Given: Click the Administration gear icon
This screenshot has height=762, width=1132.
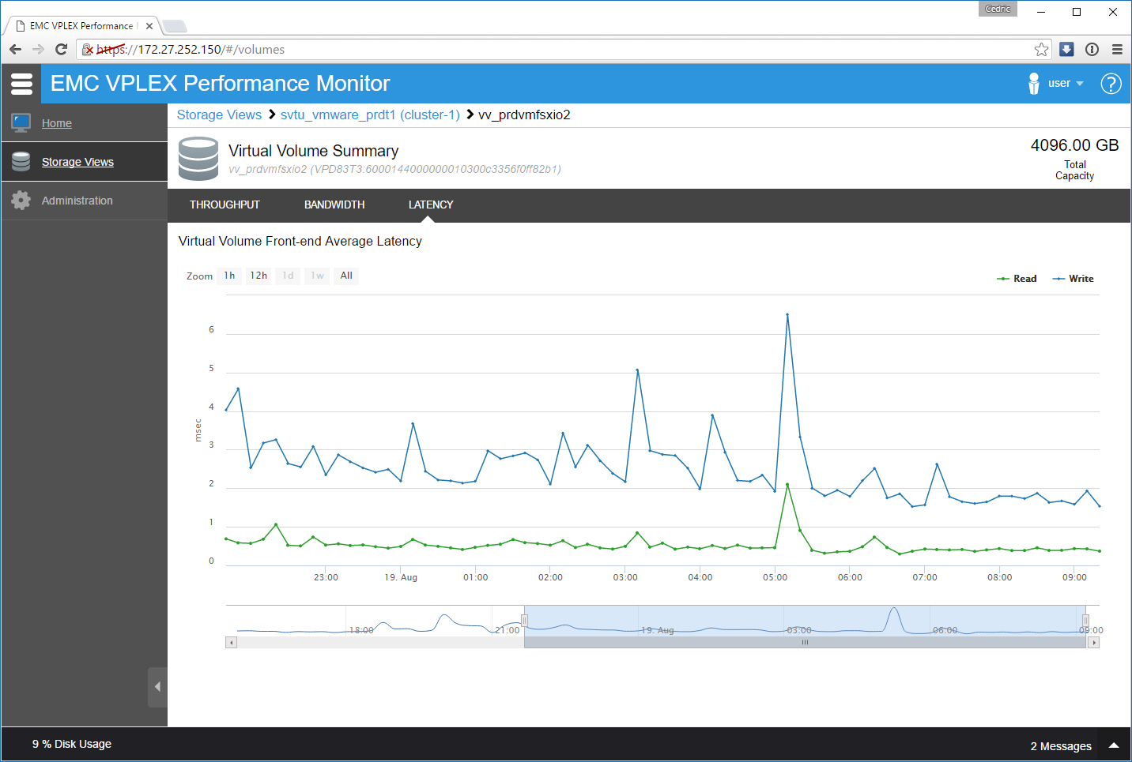Looking at the screenshot, I should pyautogui.click(x=21, y=201).
